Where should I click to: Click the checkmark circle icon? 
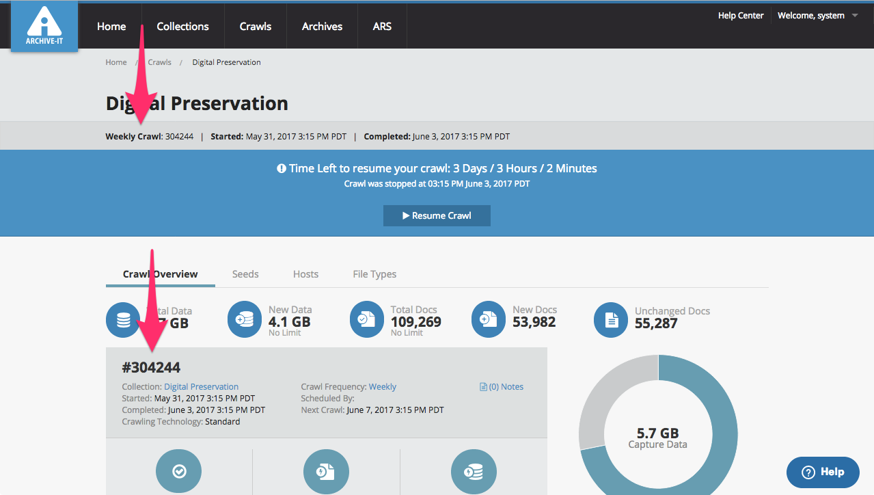tap(179, 471)
